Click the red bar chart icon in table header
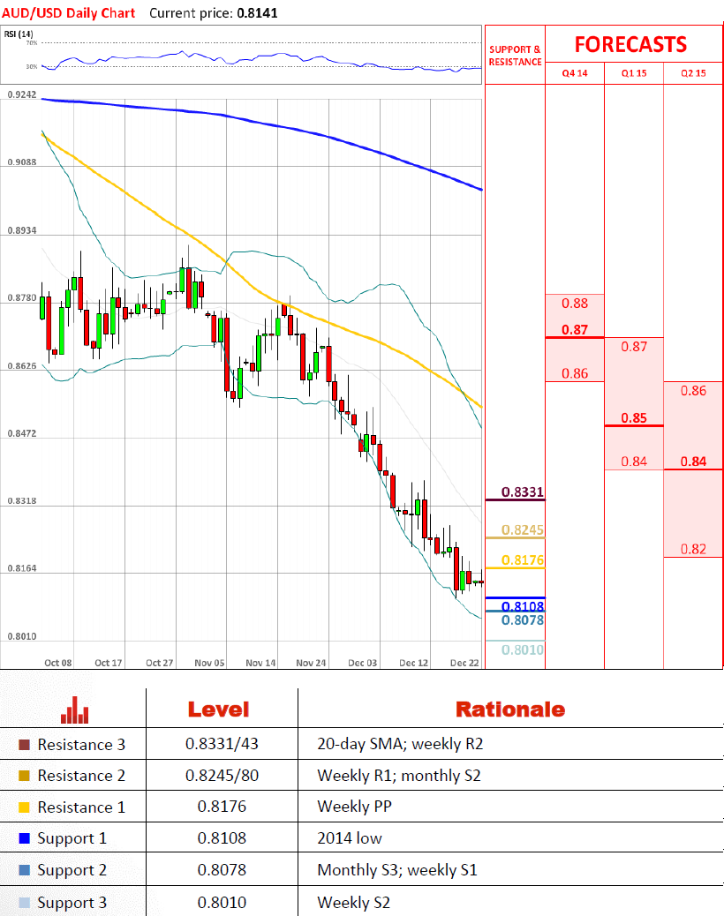The height and width of the screenshot is (916, 724). point(75,710)
